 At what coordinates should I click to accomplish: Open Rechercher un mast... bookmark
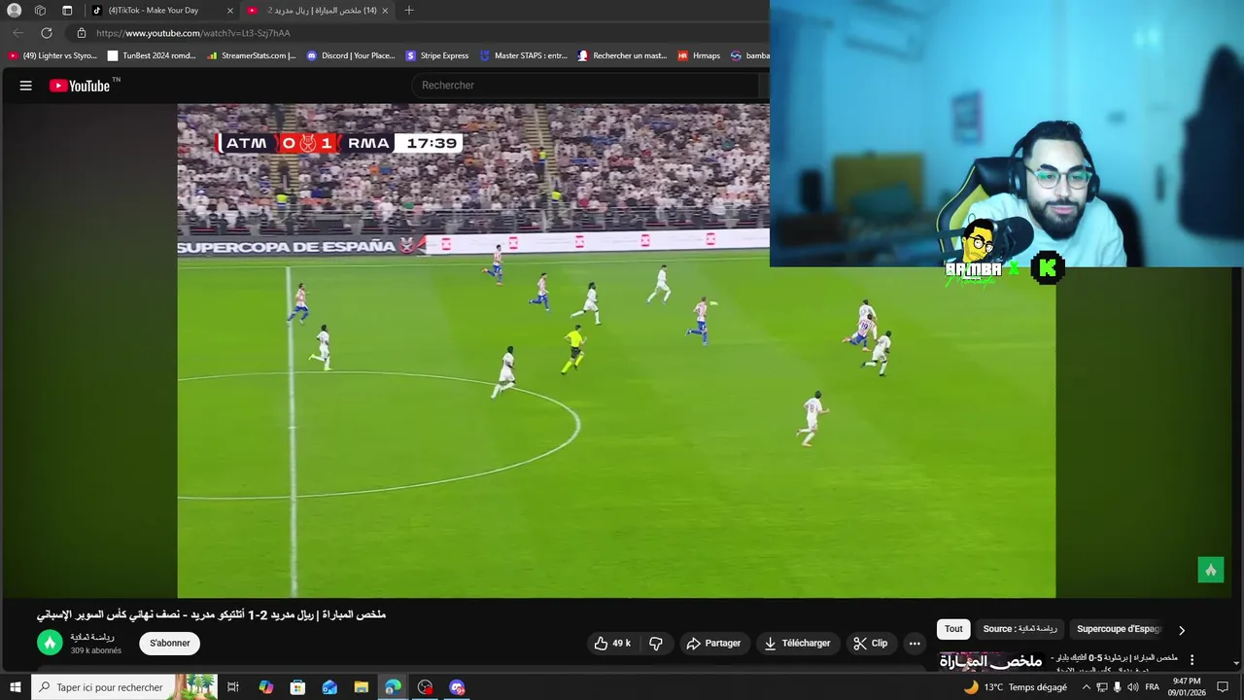[622, 55]
